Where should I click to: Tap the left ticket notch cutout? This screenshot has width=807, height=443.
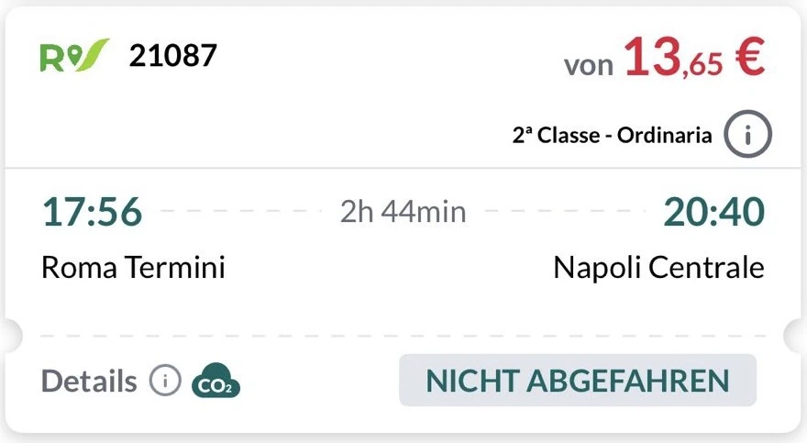tap(9, 336)
